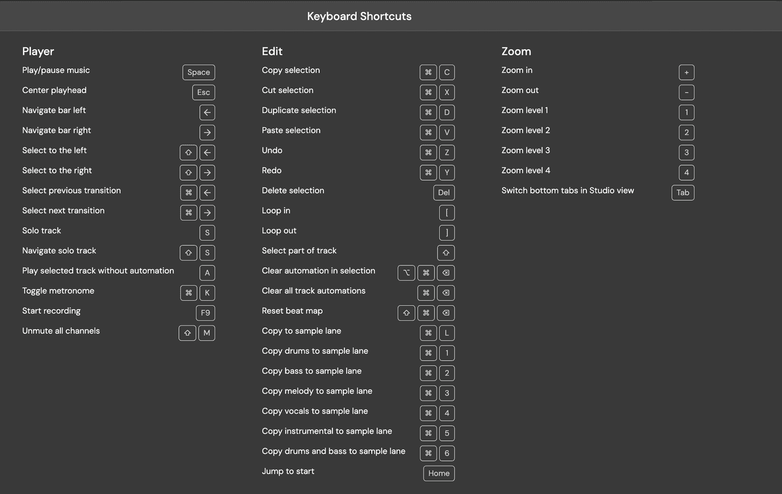Click the shift key icon for Select part of track
Image resolution: width=782 pixels, height=494 pixels.
pos(446,253)
